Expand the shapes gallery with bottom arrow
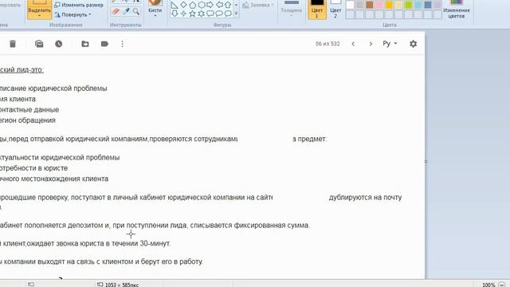Viewport: 510px width, 287px height. 236,14
